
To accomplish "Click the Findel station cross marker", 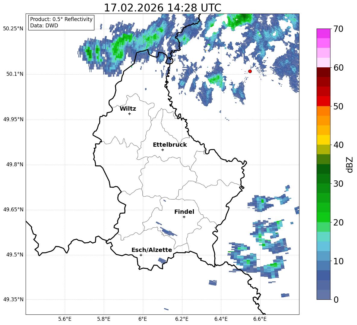I will point(184,217).
